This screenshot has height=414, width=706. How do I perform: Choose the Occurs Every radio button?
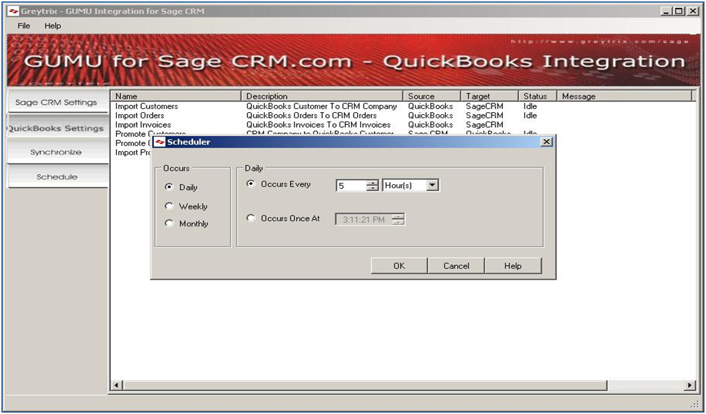point(251,183)
